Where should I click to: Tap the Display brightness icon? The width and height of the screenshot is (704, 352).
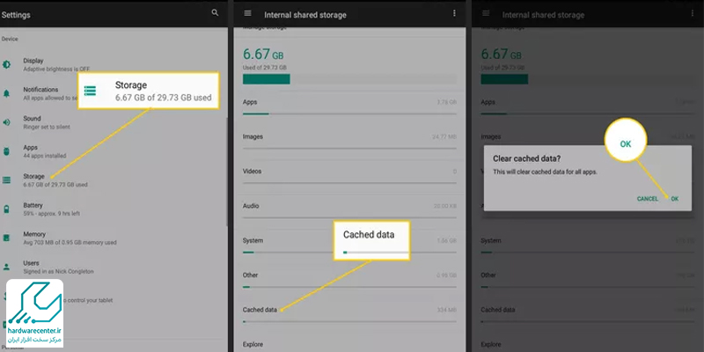(x=7, y=64)
